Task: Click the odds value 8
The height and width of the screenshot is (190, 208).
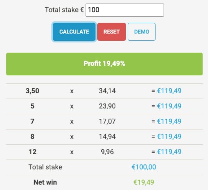Action: point(32,137)
